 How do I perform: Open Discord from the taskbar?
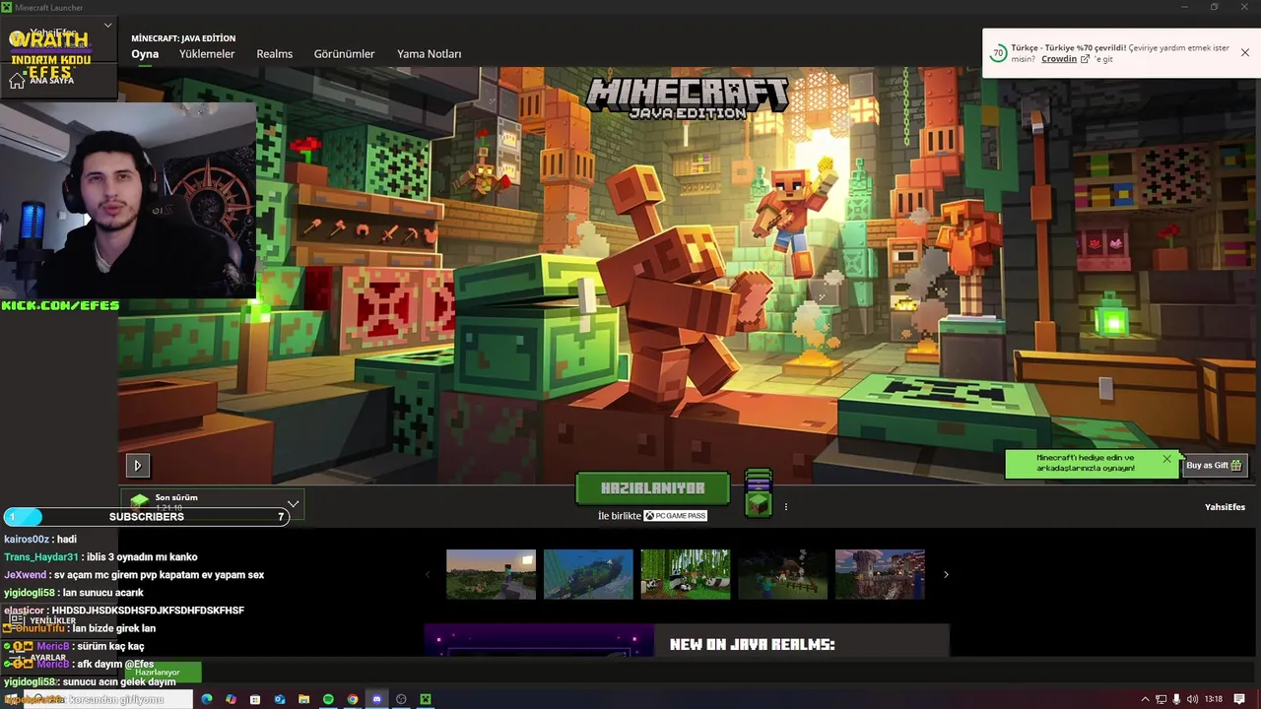(x=376, y=699)
